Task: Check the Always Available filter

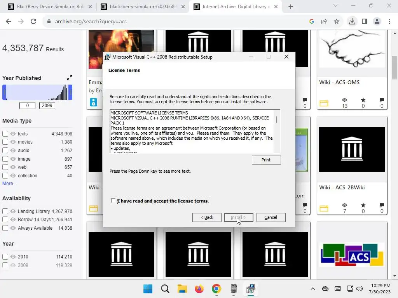Action: (5, 228)
